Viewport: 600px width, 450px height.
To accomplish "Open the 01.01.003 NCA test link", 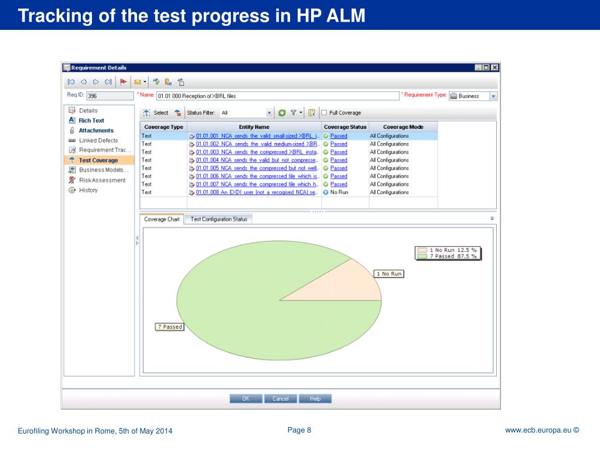I will click(x=257, y=152).
